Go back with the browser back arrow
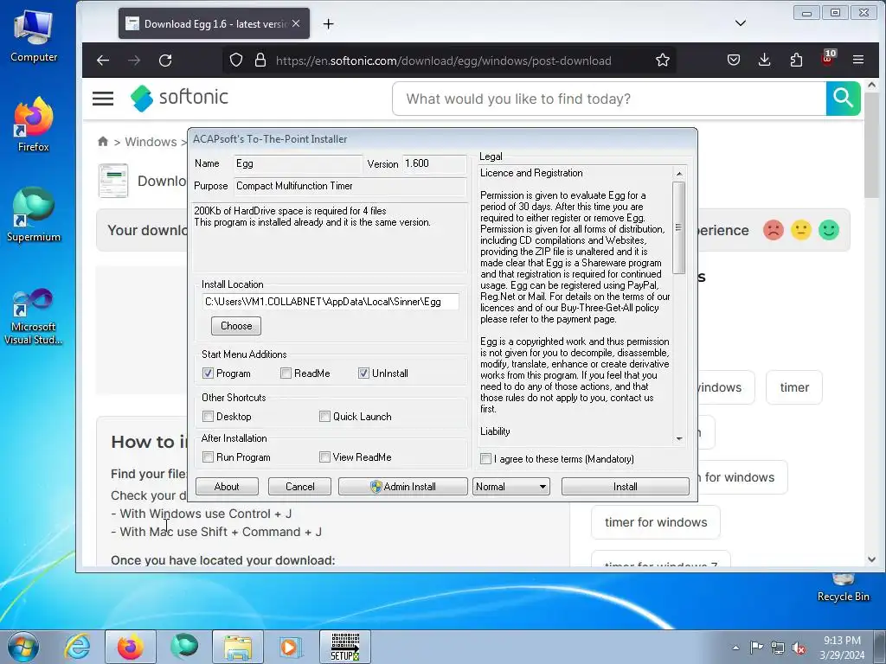886x664 pixels. click(x=103, y=61)
